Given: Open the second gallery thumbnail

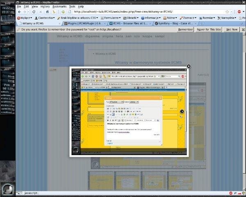Looking at the screenshot, I should [x=127, y=181].
